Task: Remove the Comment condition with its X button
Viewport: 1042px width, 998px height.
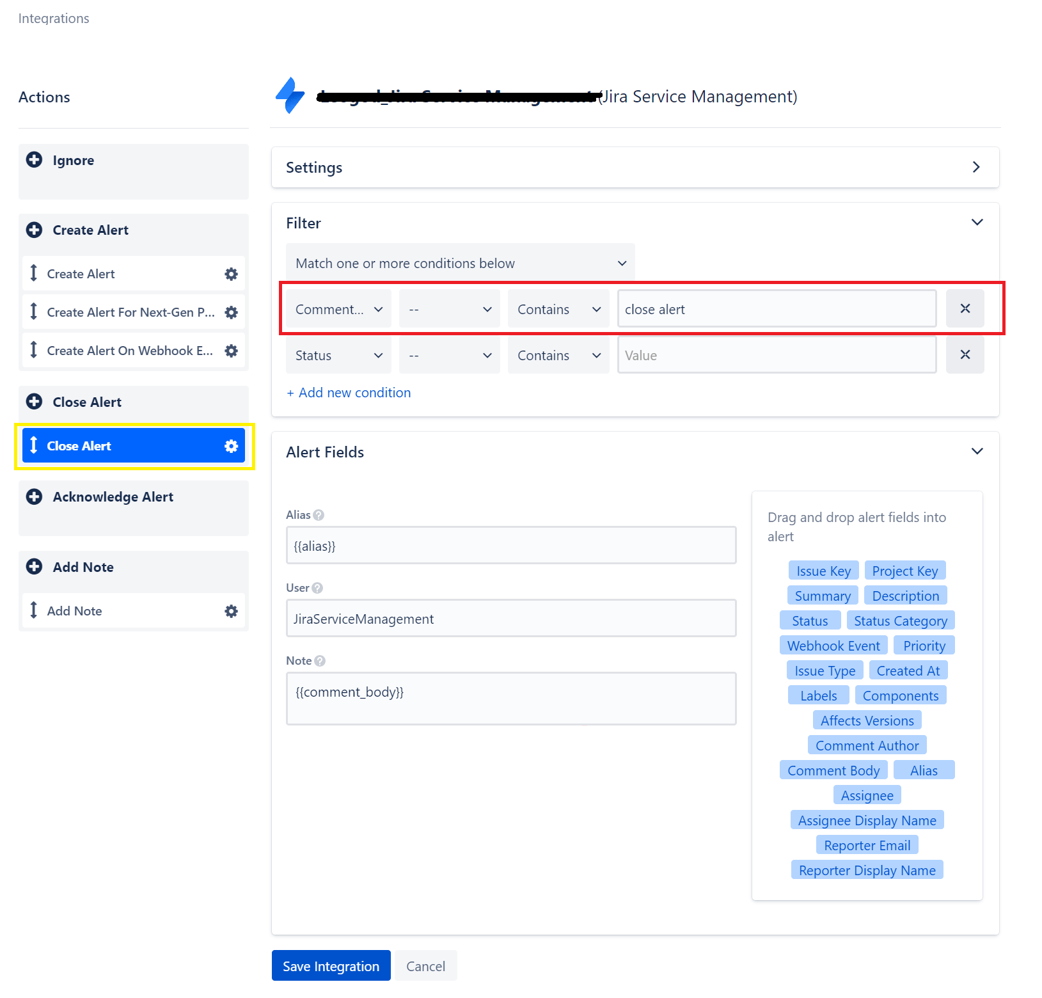Action: click(x=965, y=308)
